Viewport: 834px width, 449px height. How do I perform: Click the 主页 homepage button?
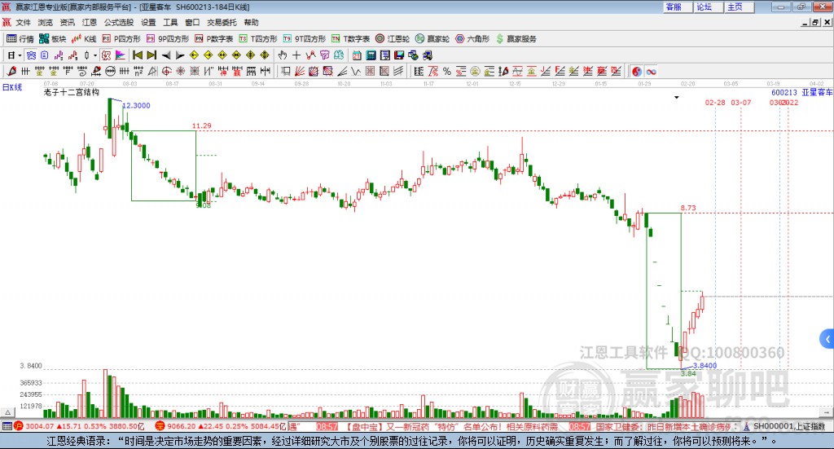click(739, 7)
